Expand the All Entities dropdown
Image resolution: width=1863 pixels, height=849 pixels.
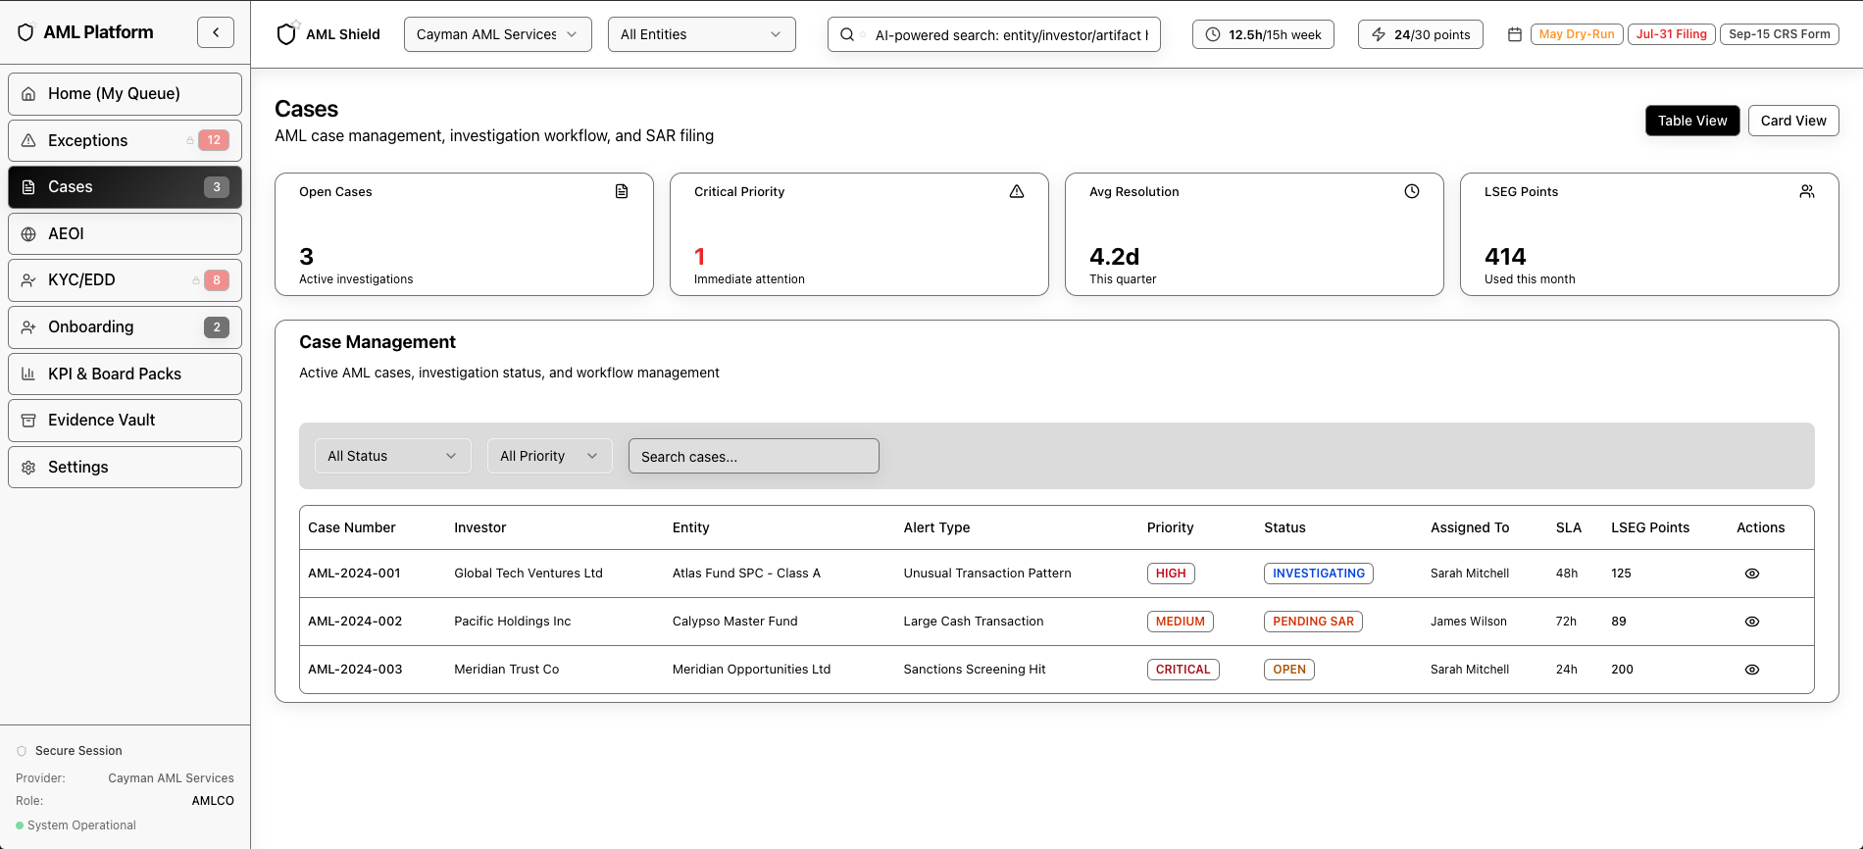[x=701, y=34]
